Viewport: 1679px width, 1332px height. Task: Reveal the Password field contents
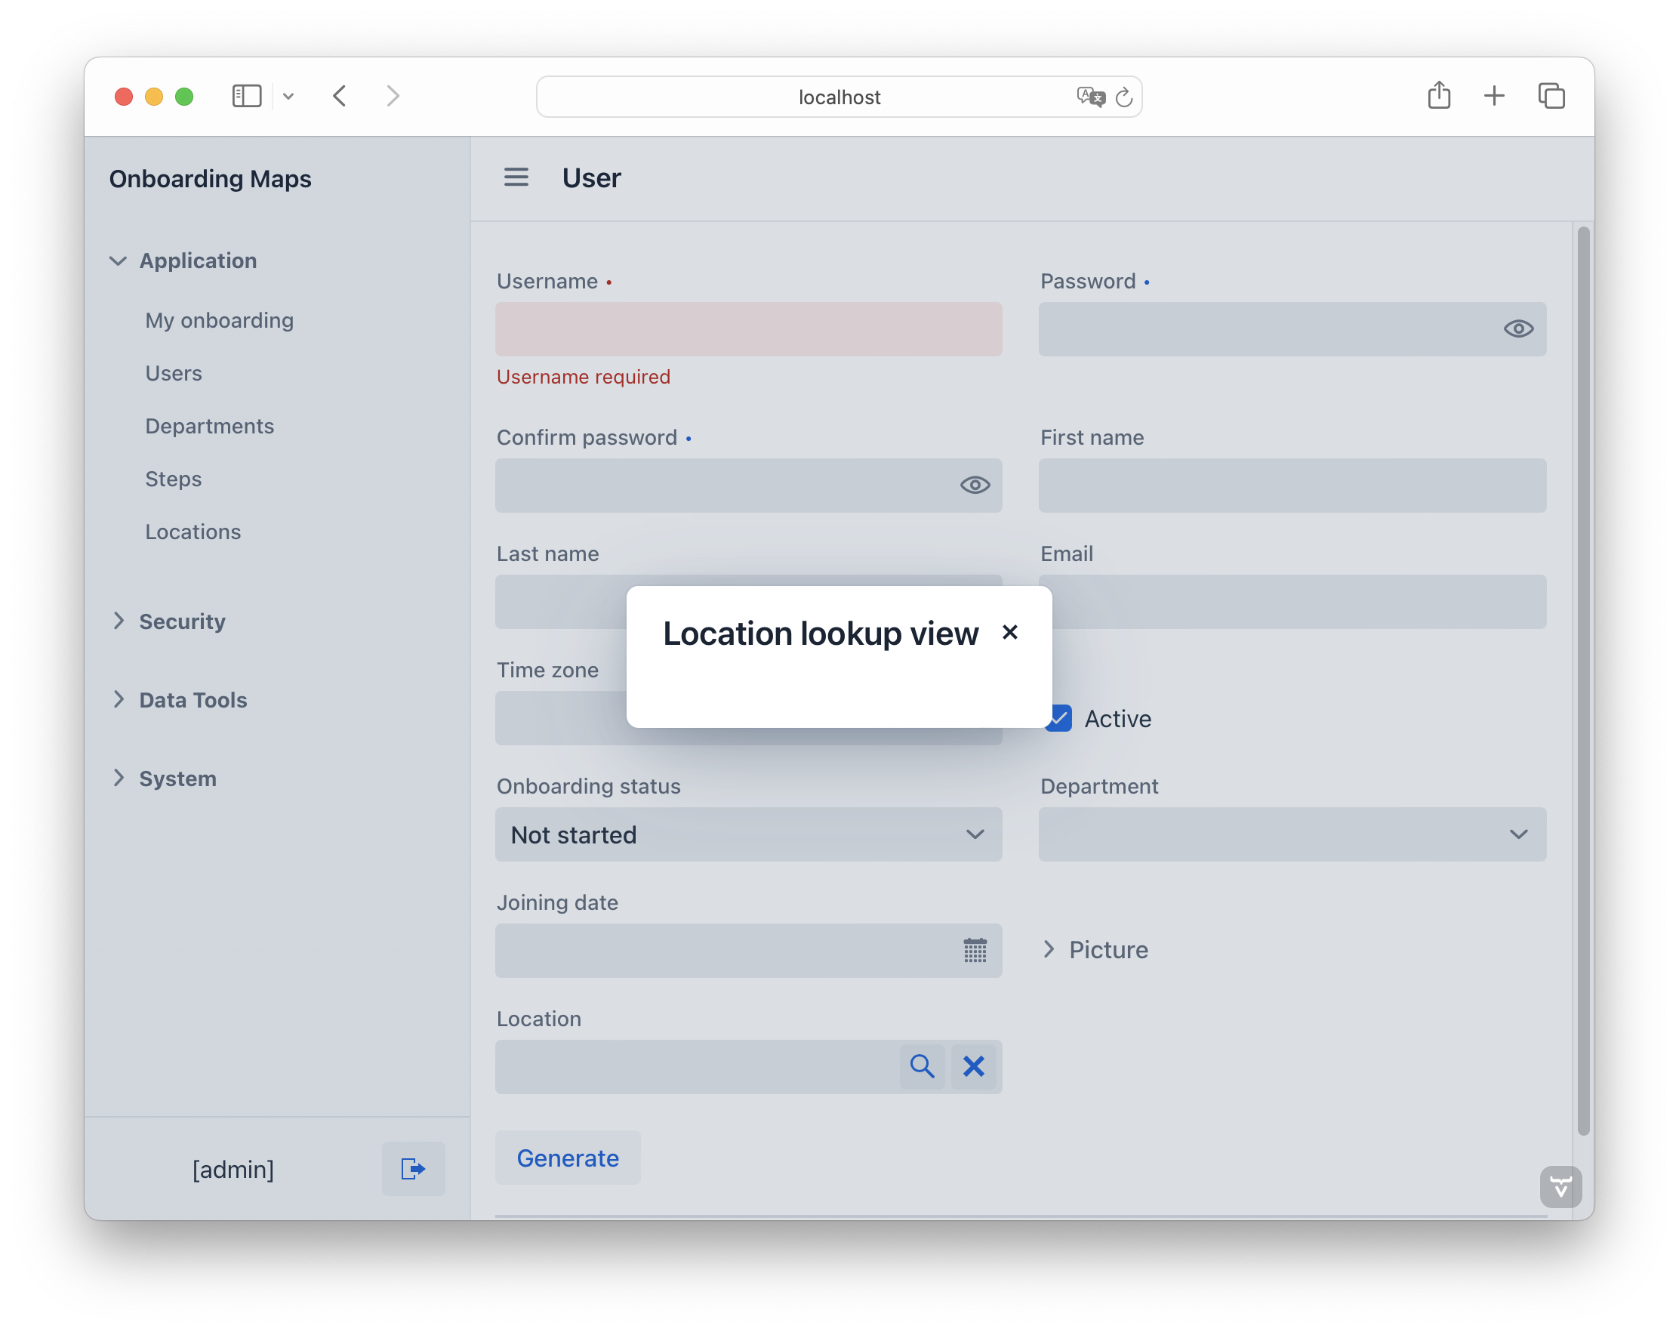pyautogui.click(x=1517, y=328)
